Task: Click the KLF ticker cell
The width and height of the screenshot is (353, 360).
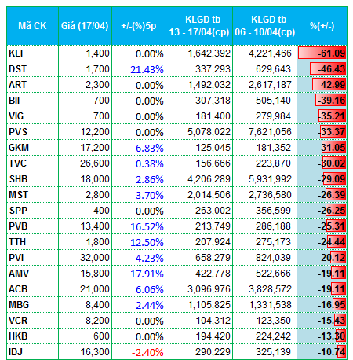Action: (32, 53)
